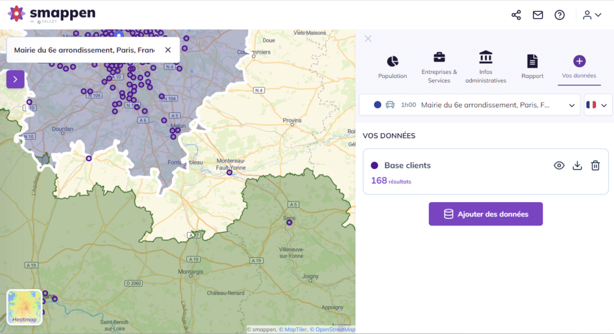Click the 168 résultats count
The image size is (614, 334).
pos(391,180)
